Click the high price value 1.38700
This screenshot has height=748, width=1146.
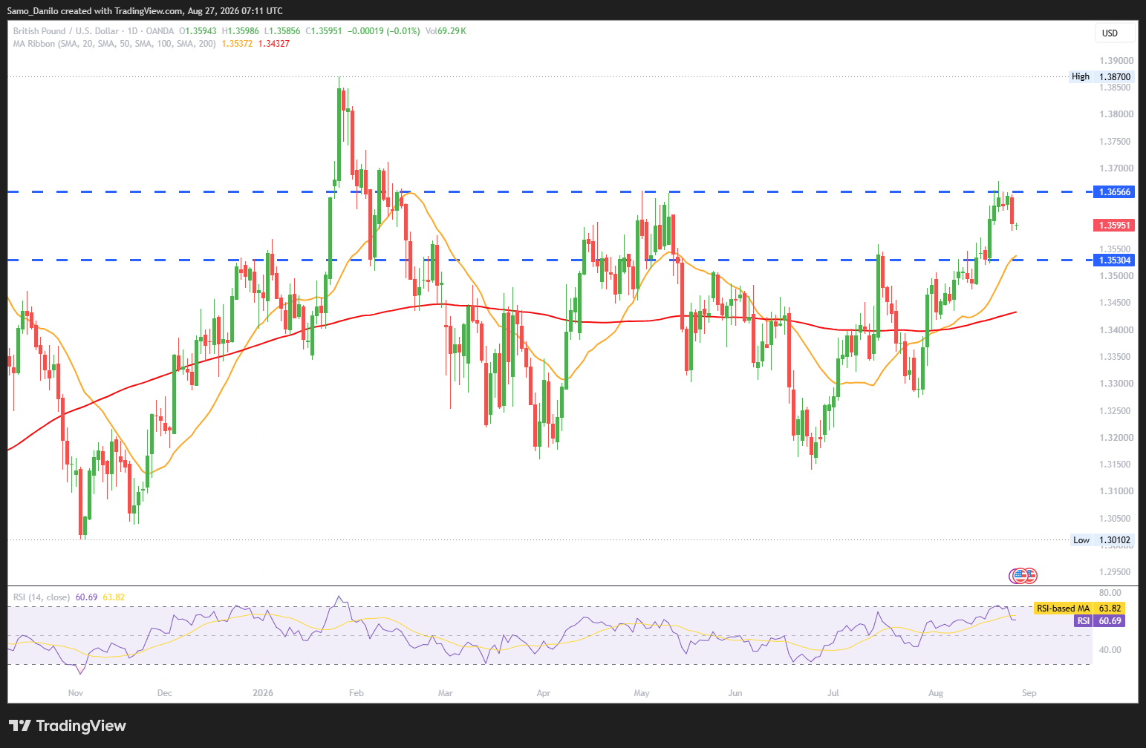[x=1115, y=76]
